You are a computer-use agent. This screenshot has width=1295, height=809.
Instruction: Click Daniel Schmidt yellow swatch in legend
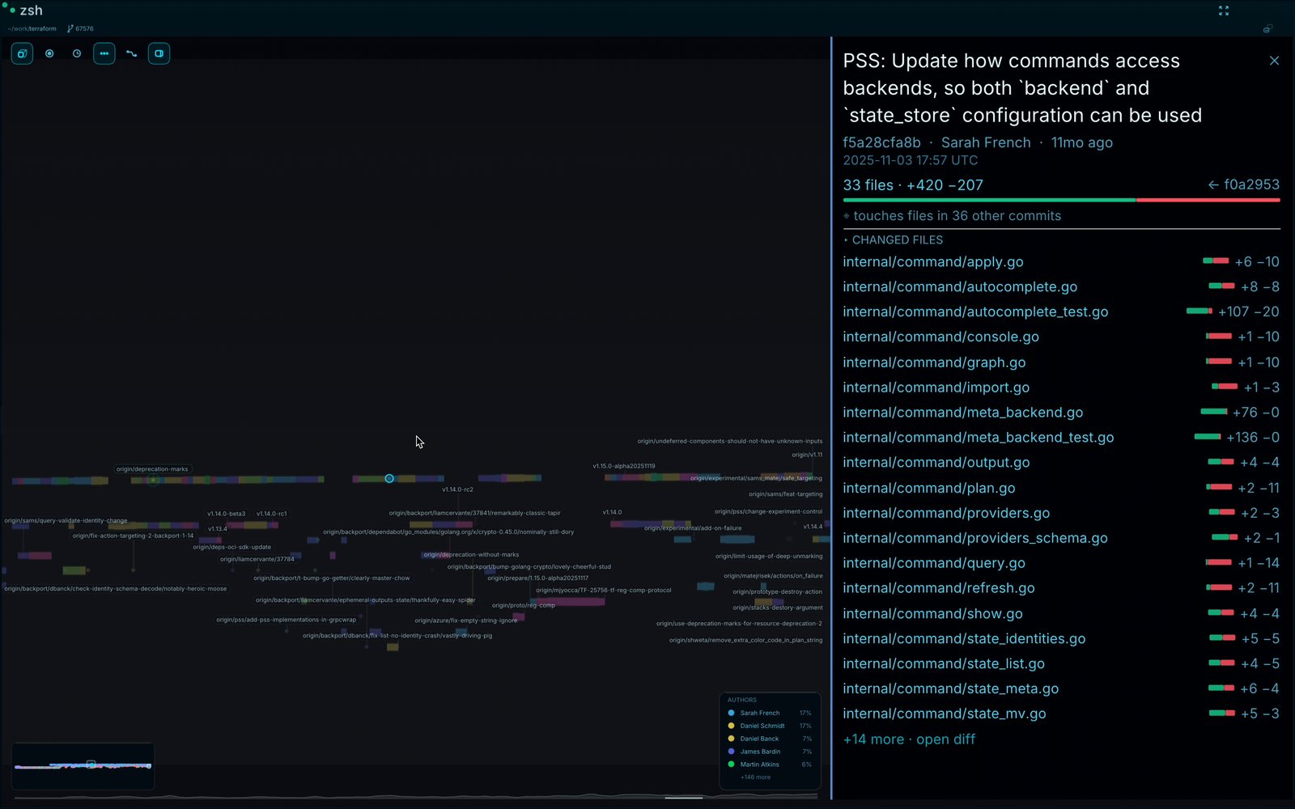(x=731, y=726)
